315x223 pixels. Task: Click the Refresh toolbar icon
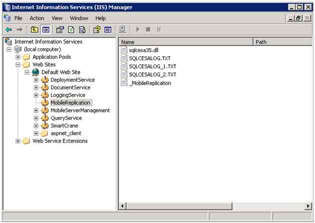click(71, 30)
